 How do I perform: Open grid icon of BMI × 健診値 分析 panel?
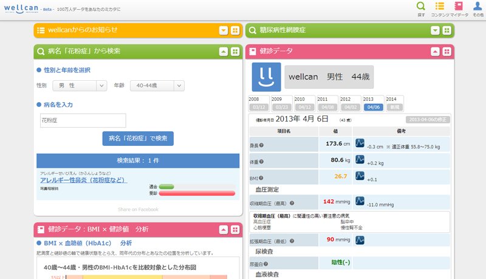(235, 230)
